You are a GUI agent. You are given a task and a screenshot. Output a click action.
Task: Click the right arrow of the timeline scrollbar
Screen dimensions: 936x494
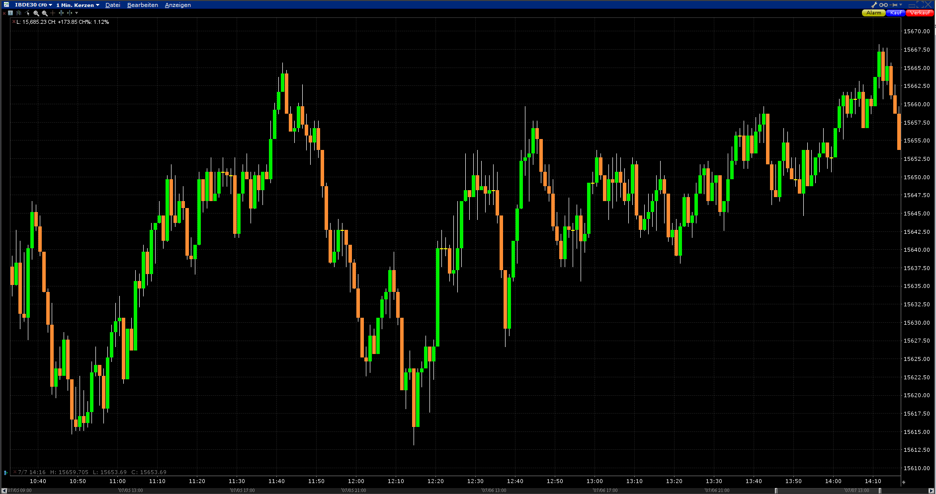[931, 491]
